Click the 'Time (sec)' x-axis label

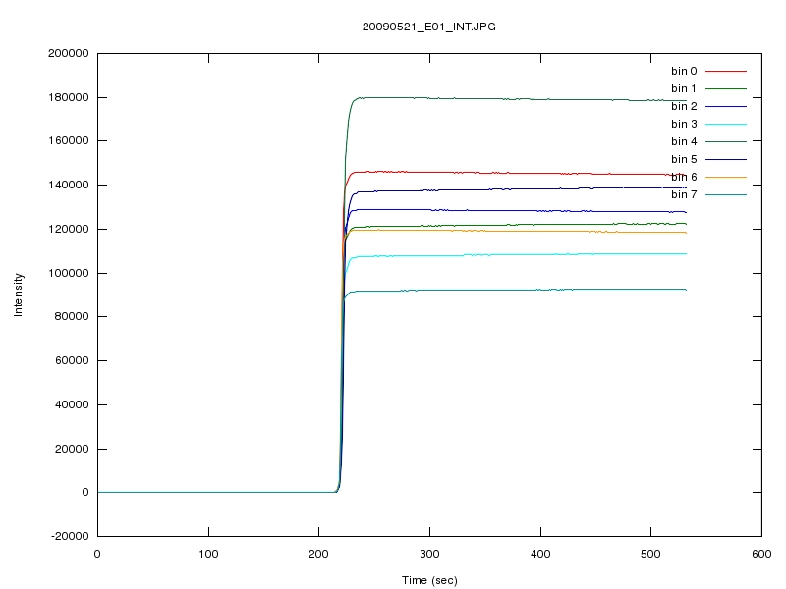[x=429, y=580]
